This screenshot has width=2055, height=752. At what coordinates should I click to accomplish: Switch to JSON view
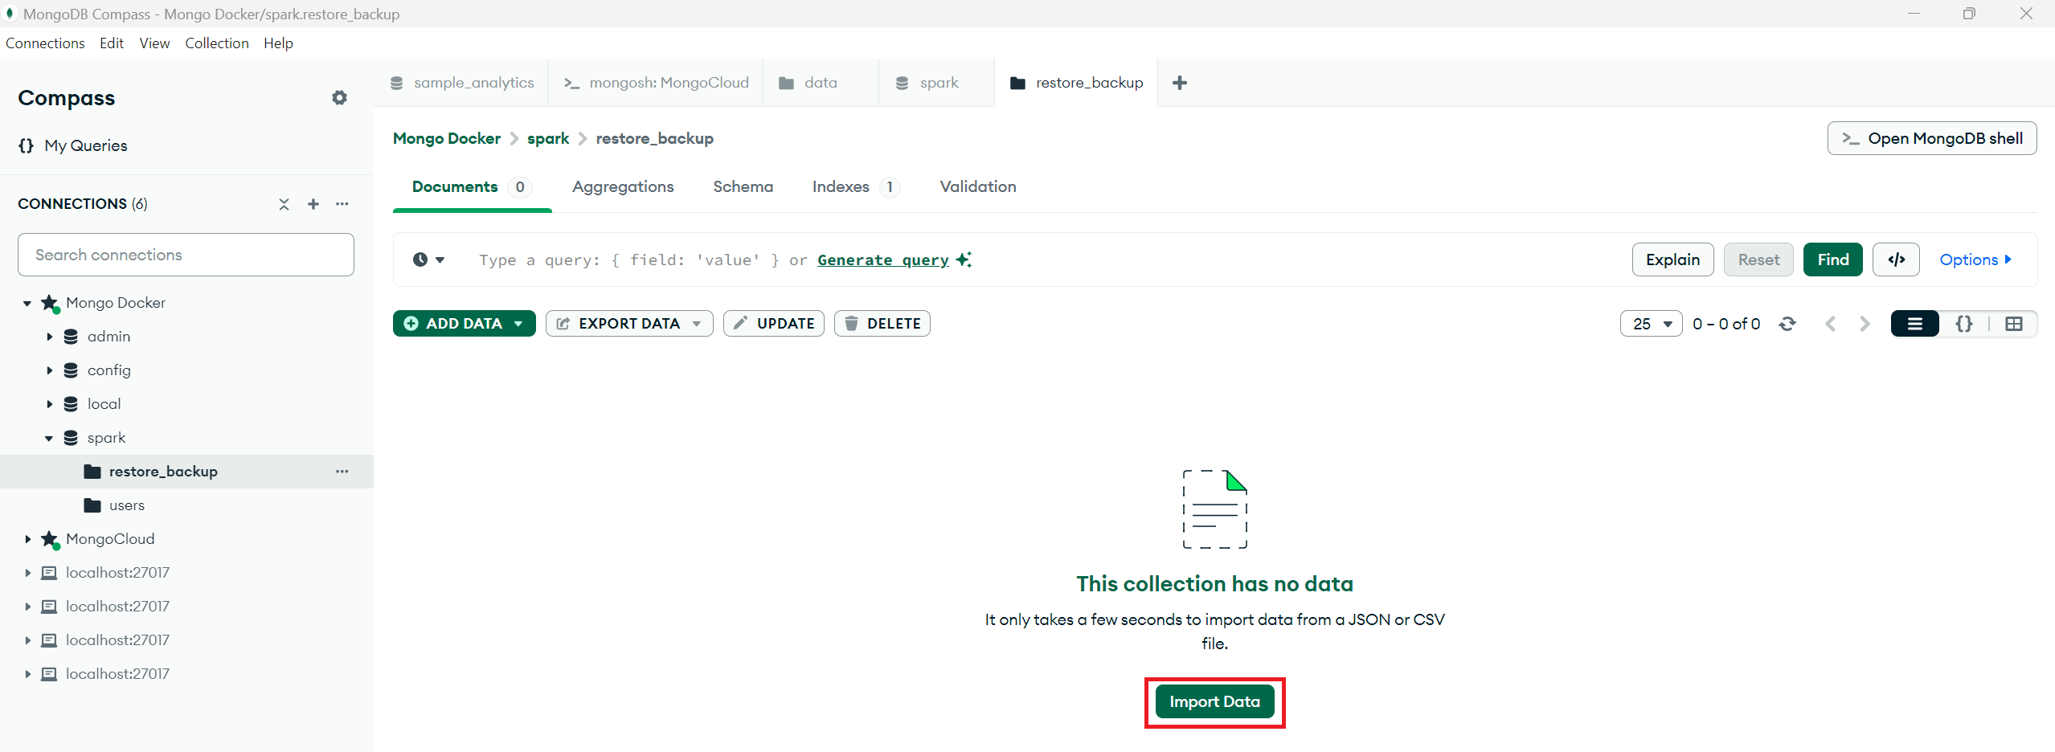point(1963,324)
